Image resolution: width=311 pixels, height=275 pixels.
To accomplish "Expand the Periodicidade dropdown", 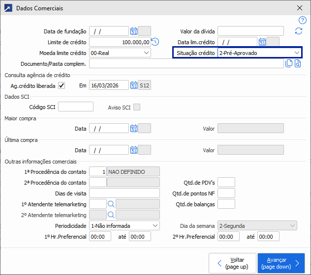I will coord(155,225).
